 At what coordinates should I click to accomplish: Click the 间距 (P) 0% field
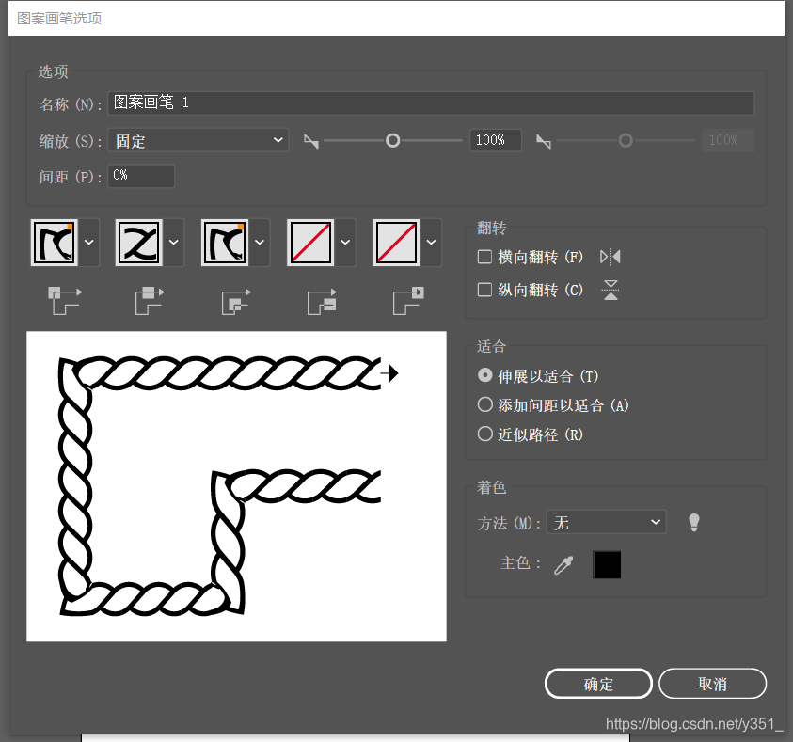[141, 176]
